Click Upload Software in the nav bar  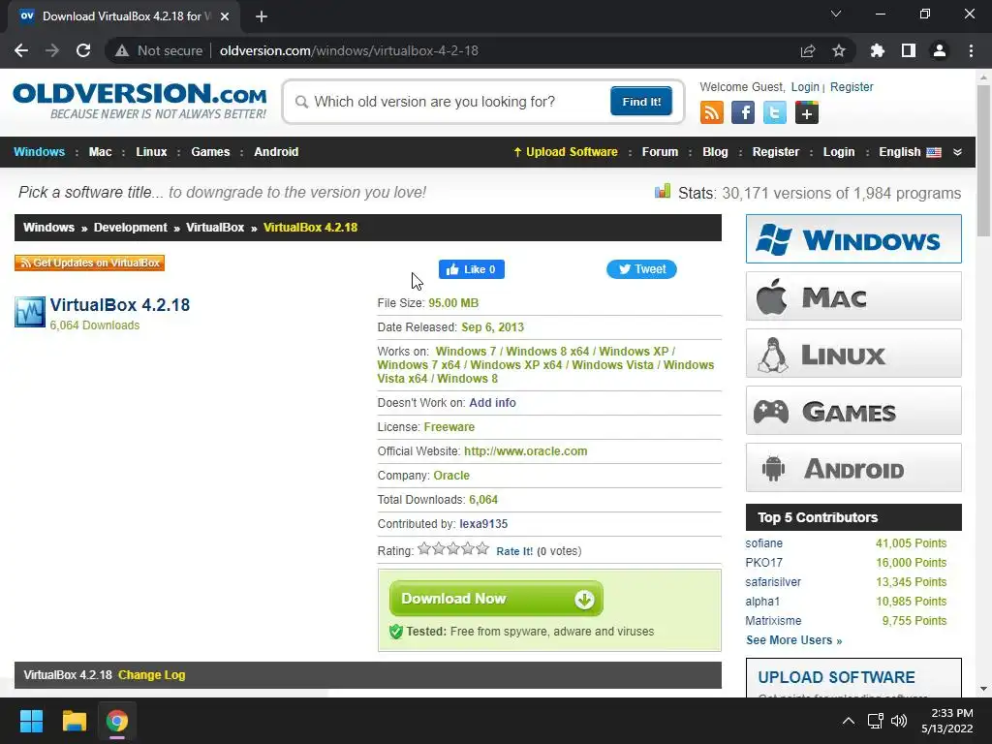[x=565, y=152]
